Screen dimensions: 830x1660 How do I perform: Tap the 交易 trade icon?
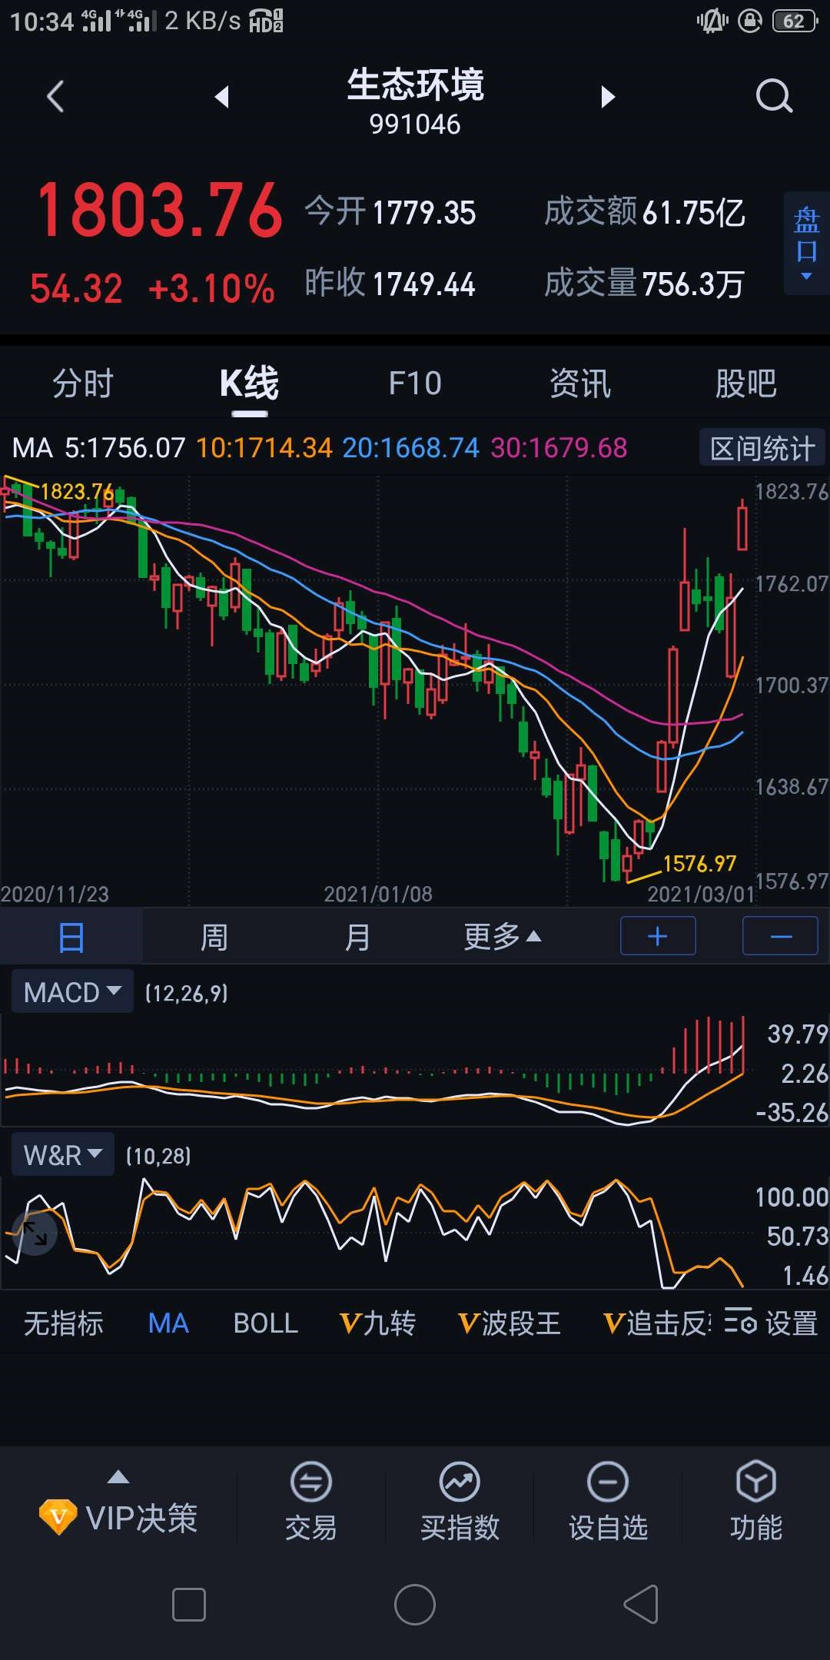[310, 1502]
